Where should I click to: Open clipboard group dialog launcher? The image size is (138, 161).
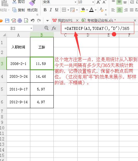[x=37, y=15]
